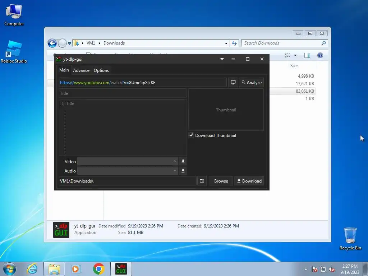The height and width of the screenshot is (276, 368).
Task: Open the Recycle Bin on desktop
Action: coord(350,239)
